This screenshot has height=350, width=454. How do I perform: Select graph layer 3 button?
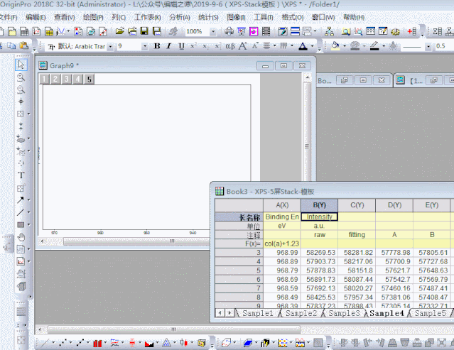[67, 79]
